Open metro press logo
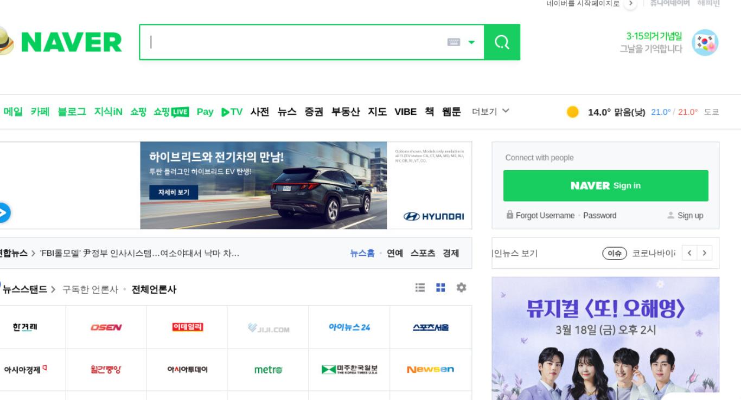The width and height of the screenshot is (741, 400). (268, 370)
